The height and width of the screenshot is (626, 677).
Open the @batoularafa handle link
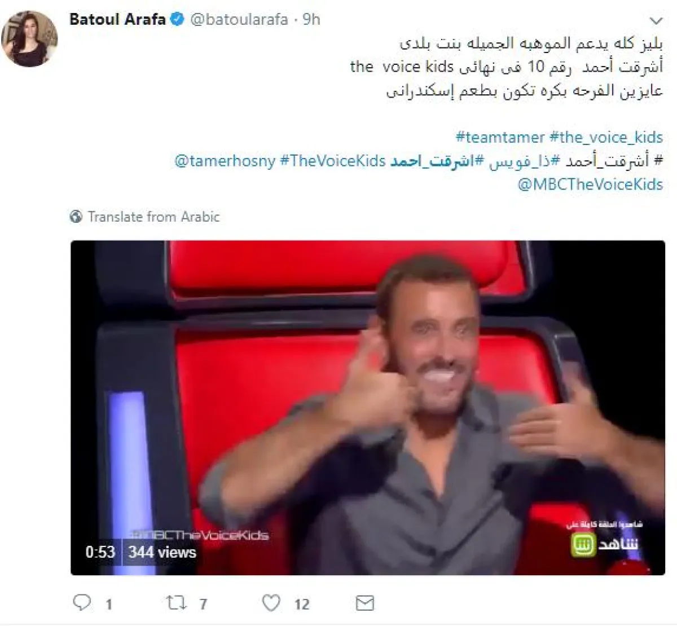[x=239, y=20]
